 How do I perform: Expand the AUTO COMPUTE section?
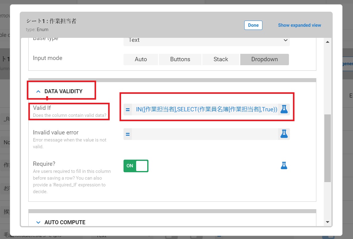[38, 222]
